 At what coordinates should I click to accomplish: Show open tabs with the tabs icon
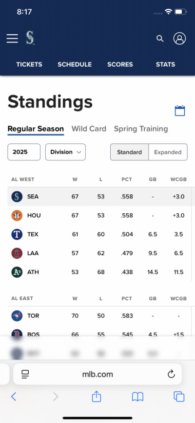tap(179, 397)
